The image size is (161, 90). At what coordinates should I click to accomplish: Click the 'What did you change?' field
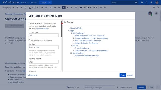click(x=99, y=87)
